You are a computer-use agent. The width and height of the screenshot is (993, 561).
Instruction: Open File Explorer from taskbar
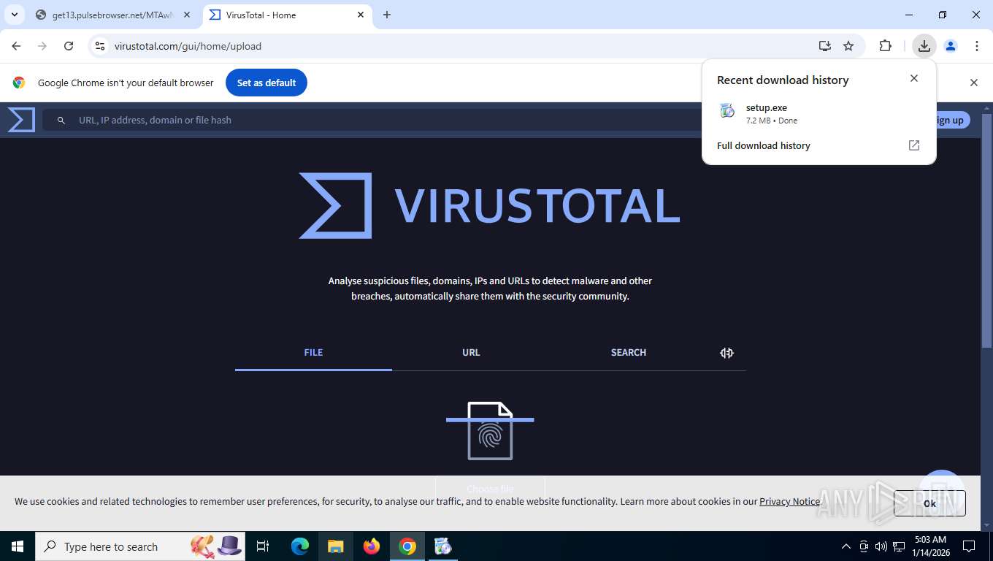click(336, 546)
